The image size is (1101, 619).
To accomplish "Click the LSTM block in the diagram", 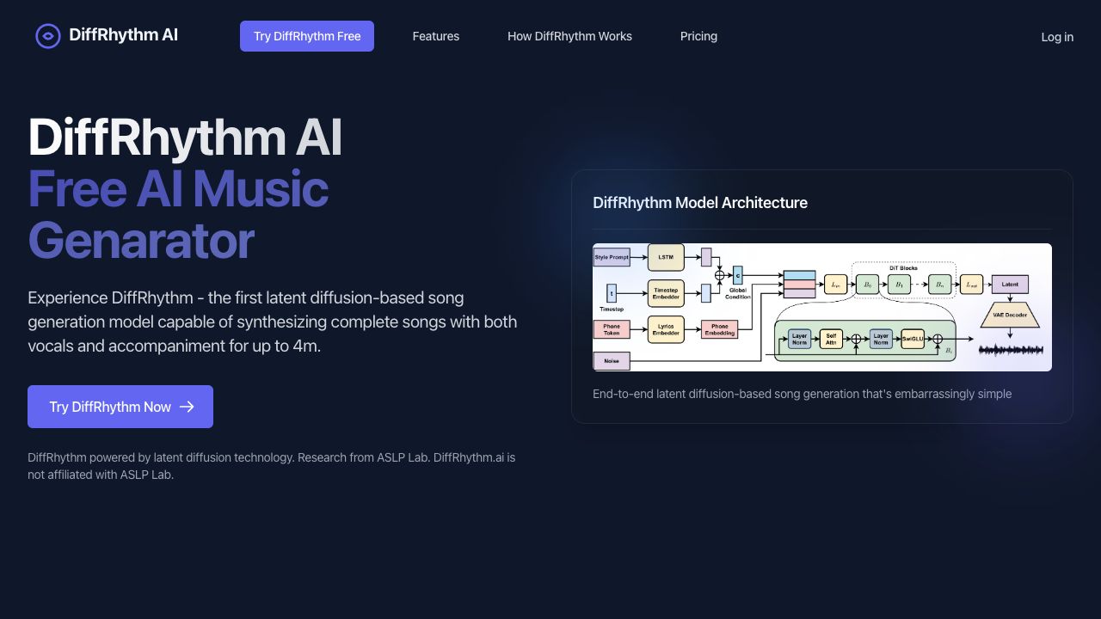I will [666, 257].
